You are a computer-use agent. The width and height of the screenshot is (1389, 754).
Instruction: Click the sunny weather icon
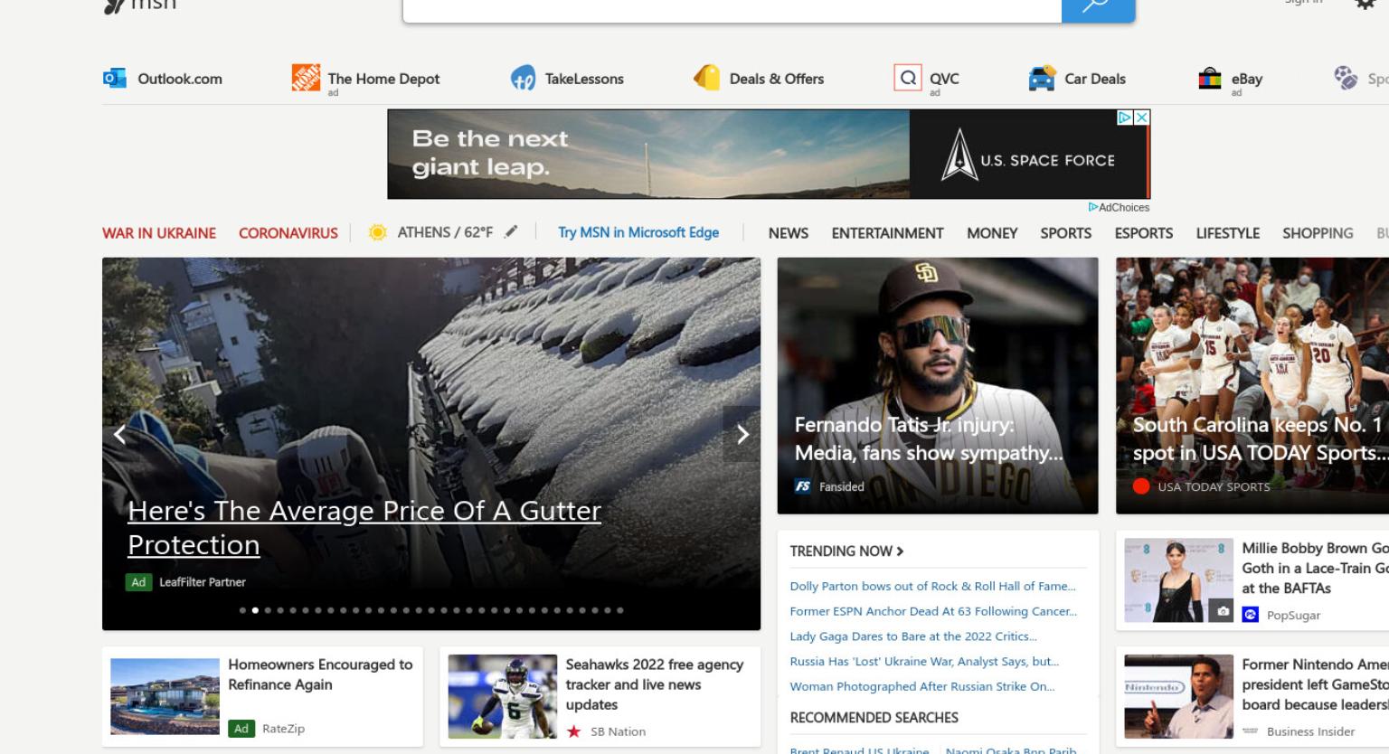coord(378,232)
